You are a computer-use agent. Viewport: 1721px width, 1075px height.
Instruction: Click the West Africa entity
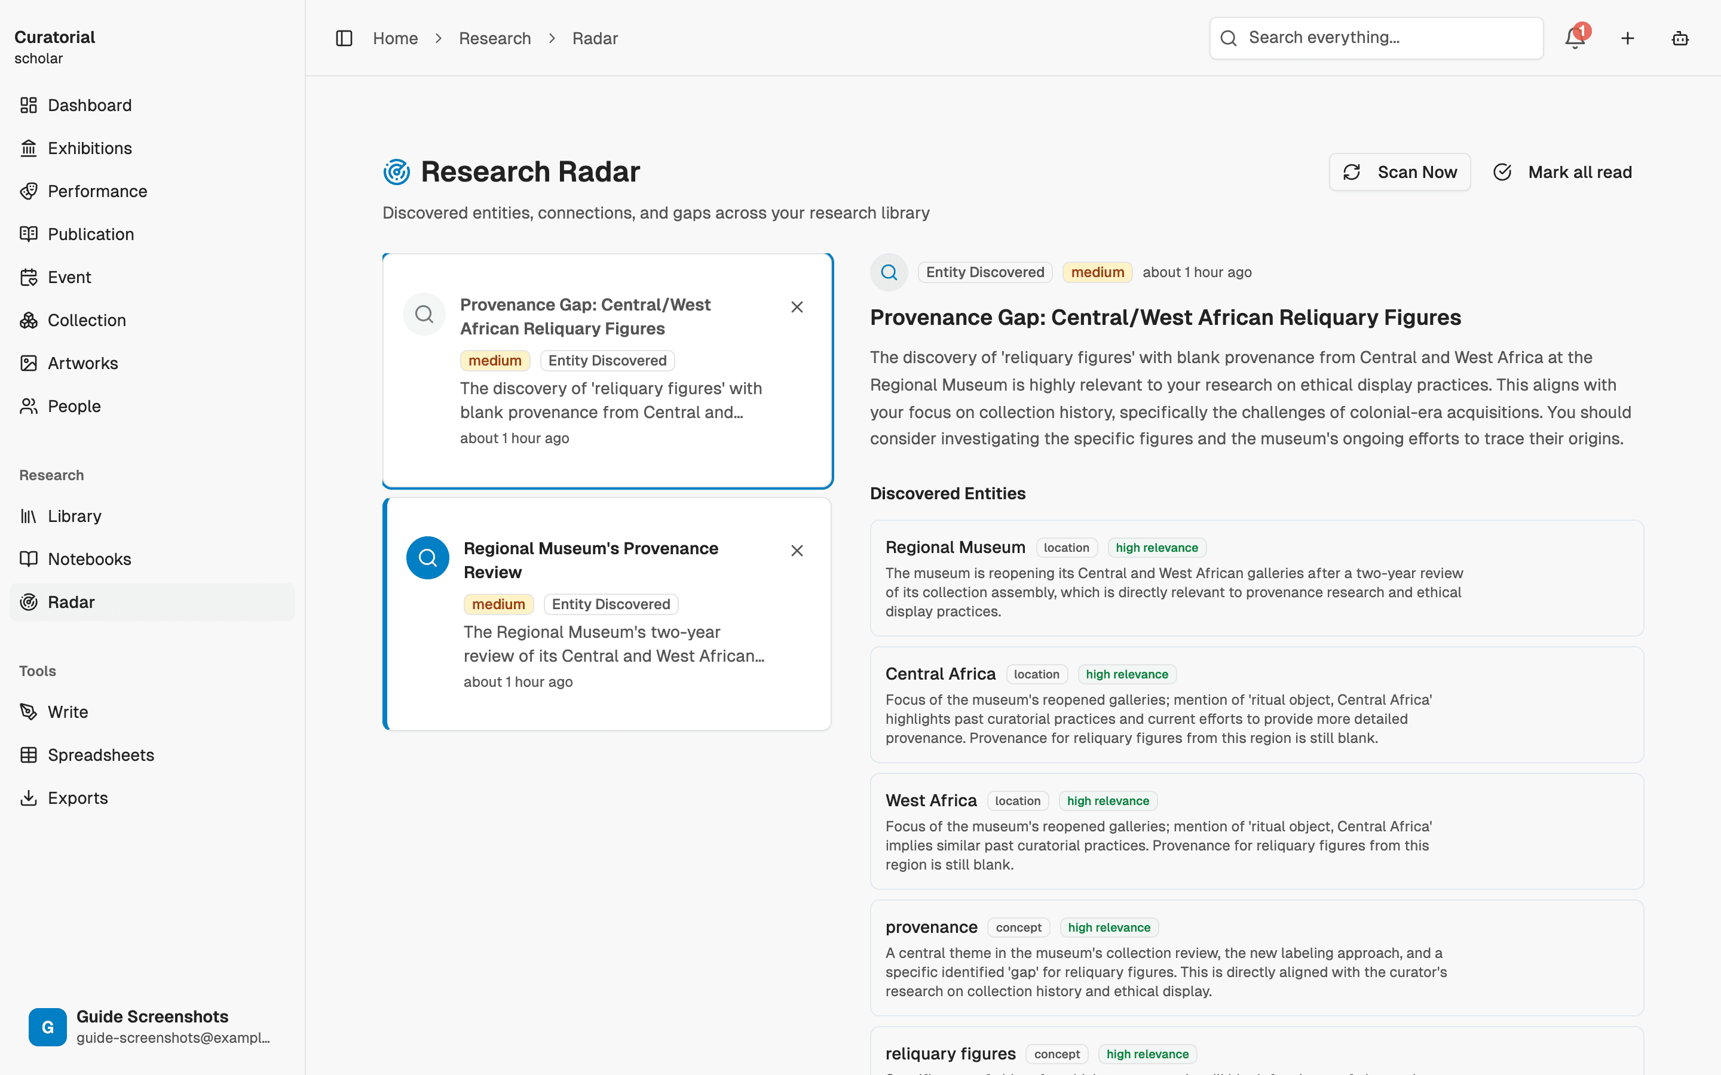1257,831
